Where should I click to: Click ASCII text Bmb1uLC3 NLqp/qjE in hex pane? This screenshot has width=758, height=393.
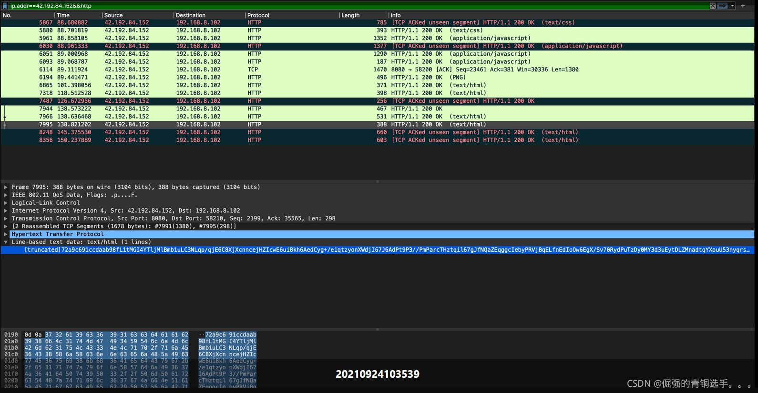tap(227, 348)
